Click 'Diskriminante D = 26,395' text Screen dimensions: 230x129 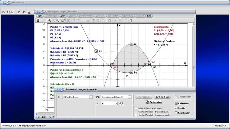coord(64,63)
